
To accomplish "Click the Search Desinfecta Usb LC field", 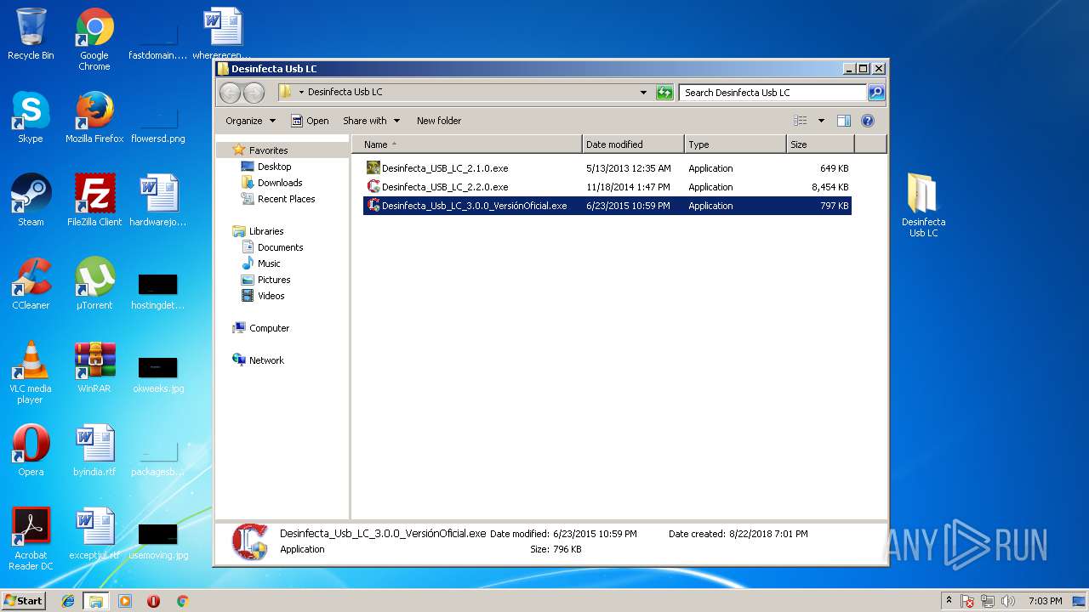I will tap(773, 93).
